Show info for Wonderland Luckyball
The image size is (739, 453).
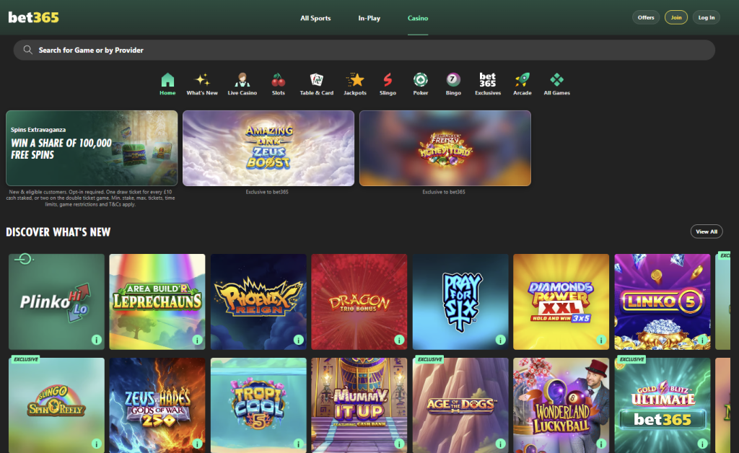601,444
